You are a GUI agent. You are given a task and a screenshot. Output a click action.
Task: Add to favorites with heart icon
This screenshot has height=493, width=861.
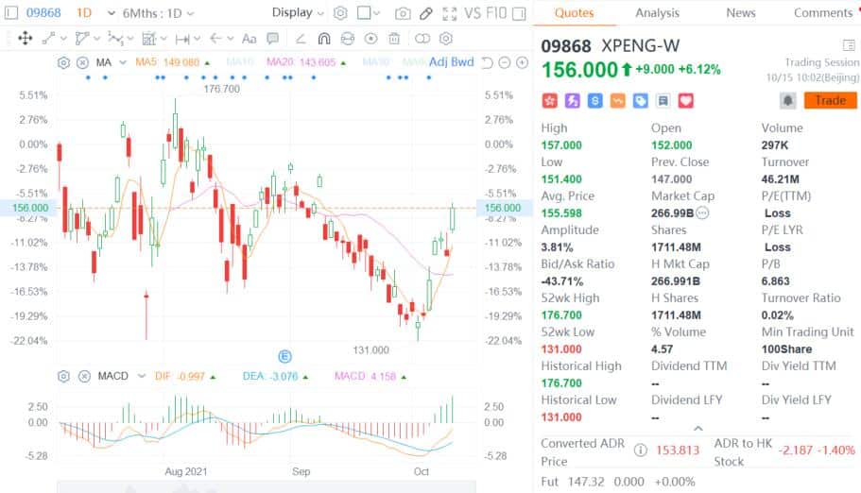click(x=686, y=100)
